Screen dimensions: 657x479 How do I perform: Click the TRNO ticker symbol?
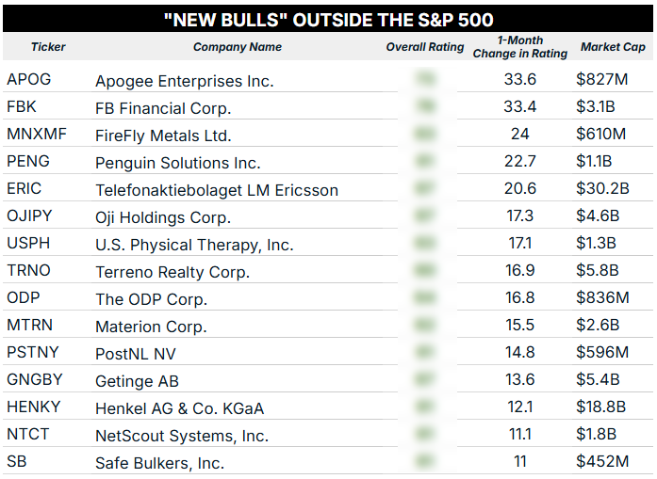point(28,271)
